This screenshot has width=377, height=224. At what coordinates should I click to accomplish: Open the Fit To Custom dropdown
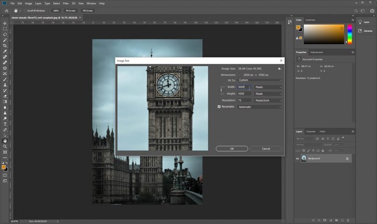(260, 80)
